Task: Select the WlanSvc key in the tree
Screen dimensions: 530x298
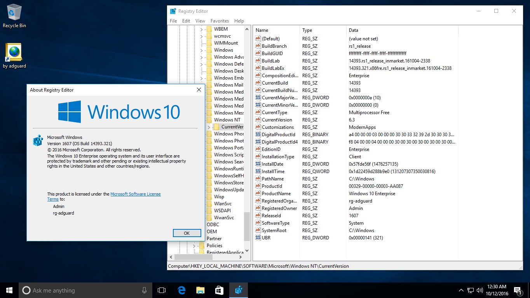Action: [223, 204]
